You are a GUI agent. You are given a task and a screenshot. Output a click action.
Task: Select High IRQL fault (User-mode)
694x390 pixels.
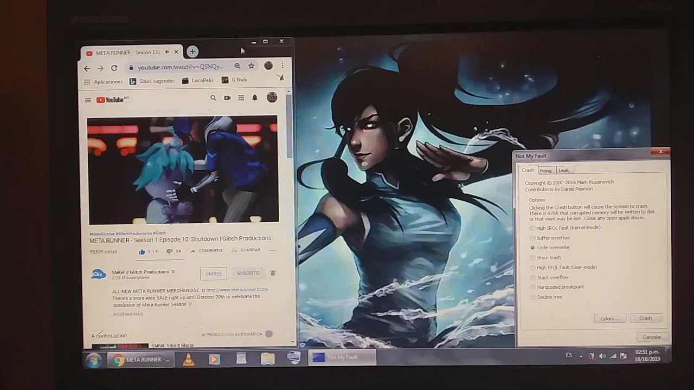[x=563, y=268]
